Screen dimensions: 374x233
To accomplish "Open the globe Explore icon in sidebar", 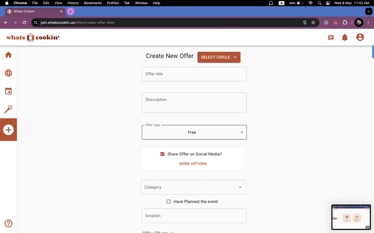I will [x=8, y=73].
